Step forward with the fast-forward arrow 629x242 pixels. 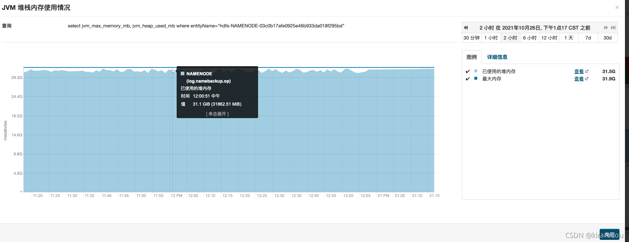(606, 28)
